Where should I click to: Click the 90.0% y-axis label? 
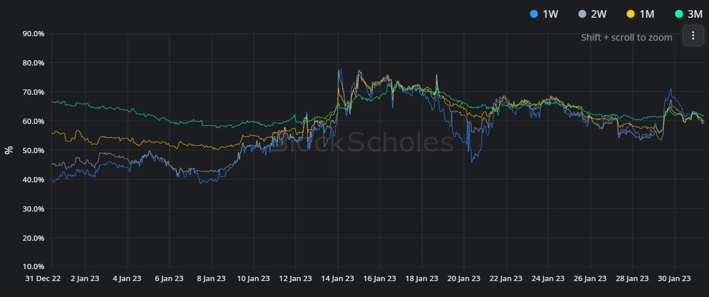34,34
